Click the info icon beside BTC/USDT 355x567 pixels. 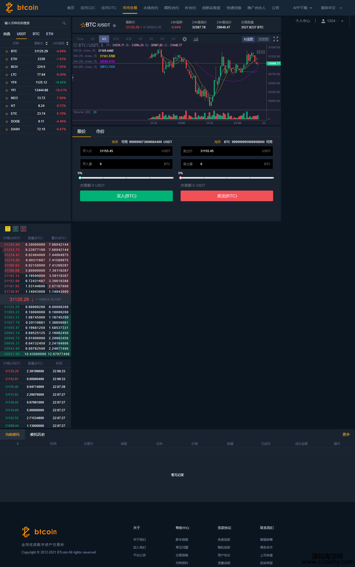pyautogui.click(x=114, y=25)
